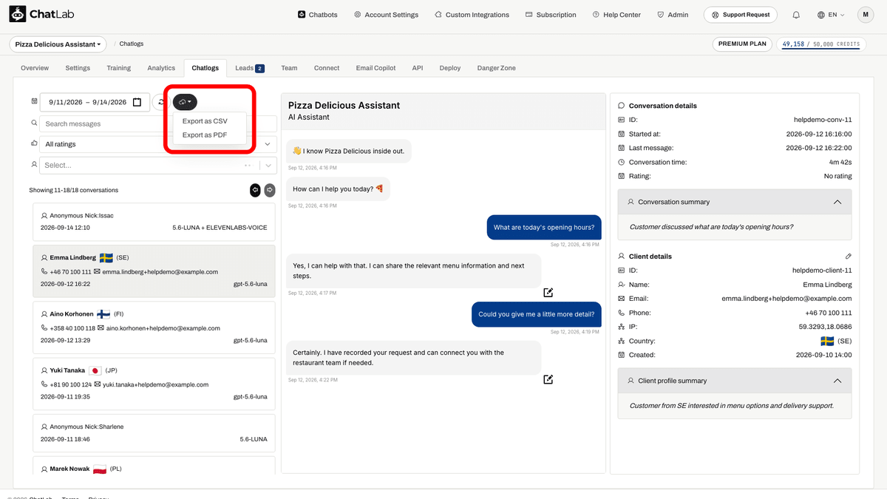Edit the 'Yes, I can help' reply

click(548, 293)
